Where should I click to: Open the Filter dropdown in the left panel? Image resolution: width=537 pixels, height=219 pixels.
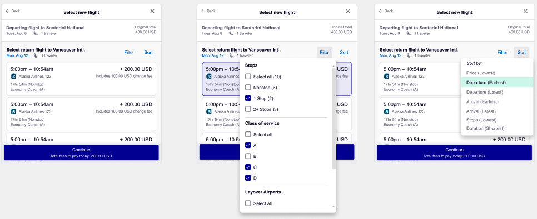point(129,52)
